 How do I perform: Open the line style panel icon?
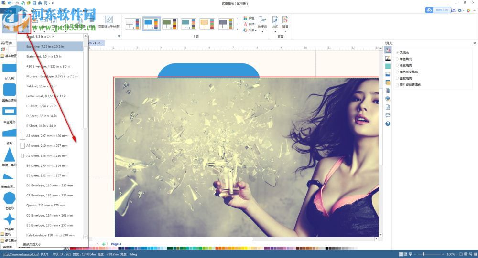tap(388, 58)
